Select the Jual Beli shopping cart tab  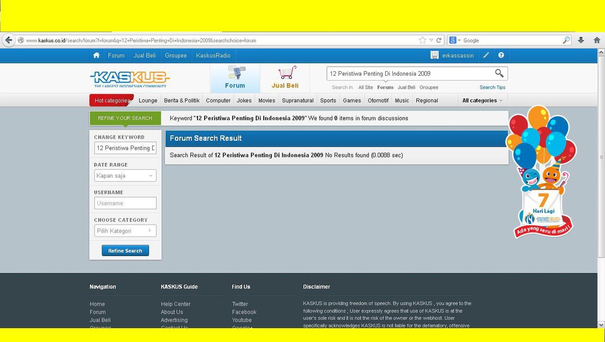[285, 78]
